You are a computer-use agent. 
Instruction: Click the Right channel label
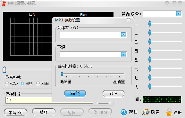click(x=84, y=15)
